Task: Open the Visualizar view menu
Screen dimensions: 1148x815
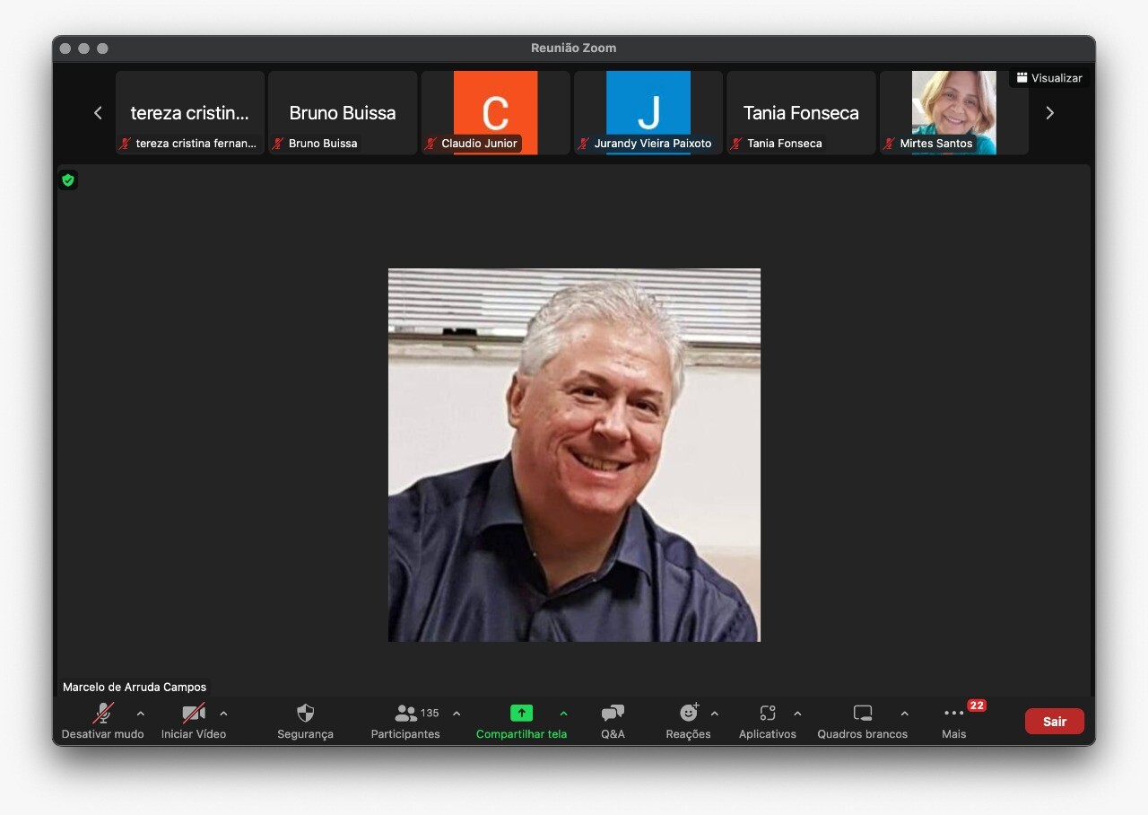Action: pos(1049,78)
